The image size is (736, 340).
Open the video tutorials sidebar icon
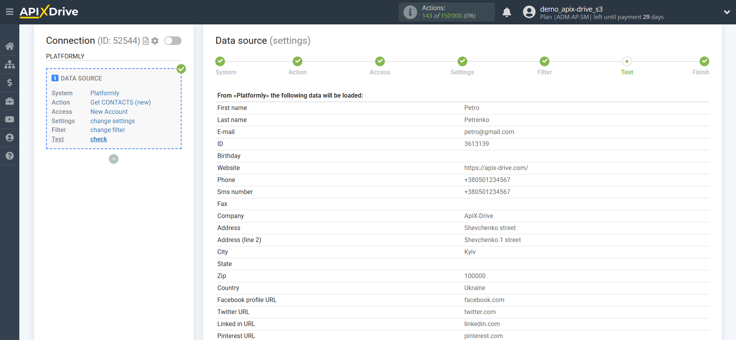10,119
